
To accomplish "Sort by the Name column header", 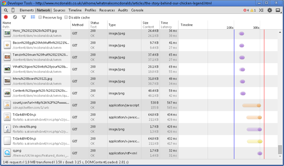I will click(36, 25).
